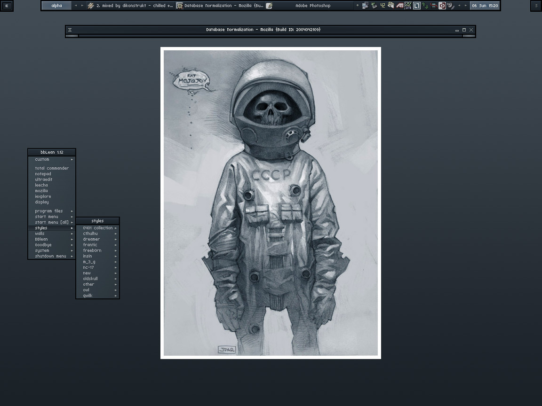542x406 pixels.
Task: Click the green download arrow tray icon
Action: (x=374, y=6)
